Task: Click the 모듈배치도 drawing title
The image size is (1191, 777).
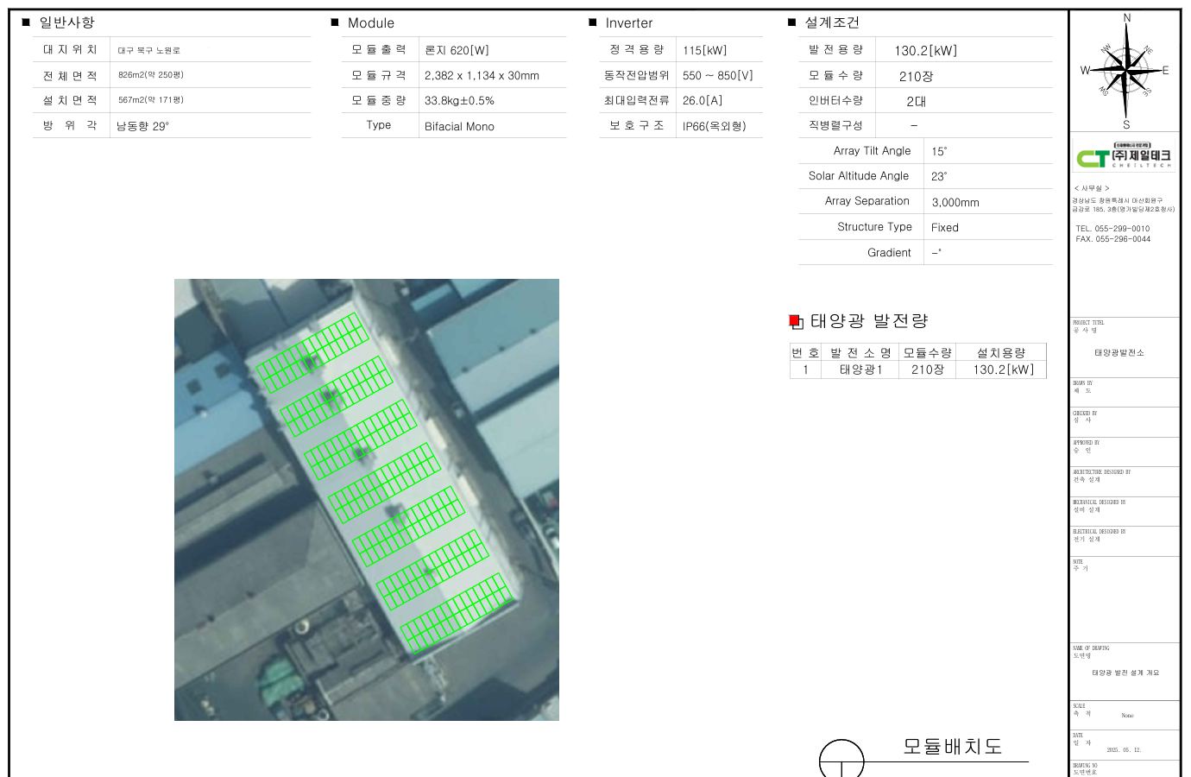Action: pos(953,746)
